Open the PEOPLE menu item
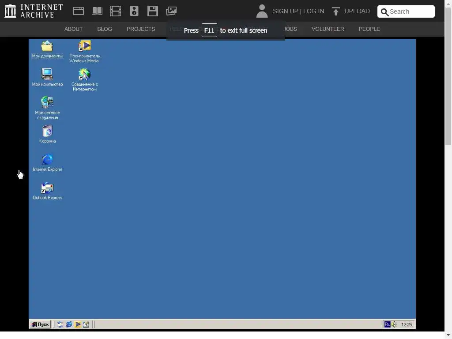The width and height of the screenshot is (452, 339). [x=369, y=29]
